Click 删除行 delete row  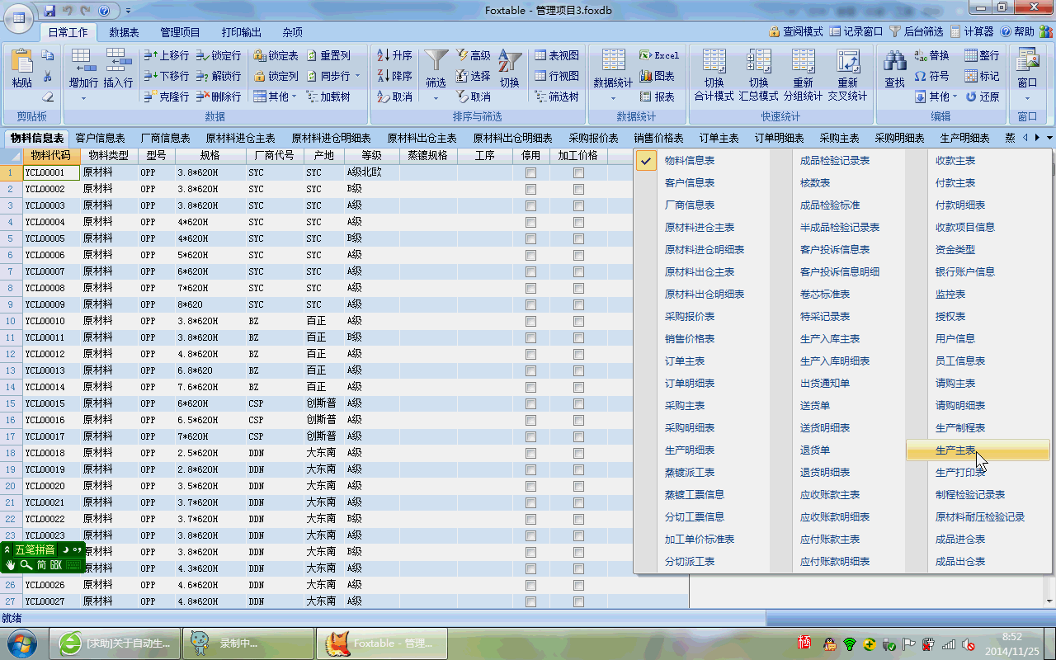(219, 97)
